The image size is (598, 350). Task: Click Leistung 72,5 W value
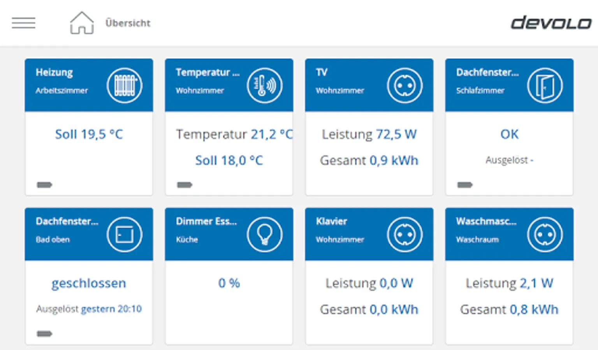point(369,134)
